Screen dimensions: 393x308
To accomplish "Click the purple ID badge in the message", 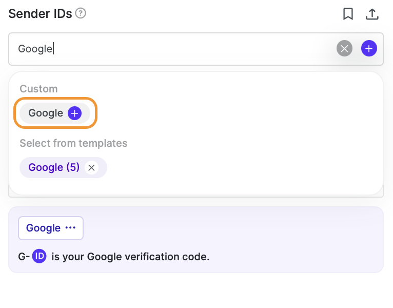I will point(40,256).
